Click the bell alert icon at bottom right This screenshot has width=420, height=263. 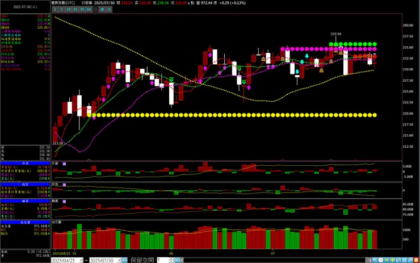pos(416,260)
